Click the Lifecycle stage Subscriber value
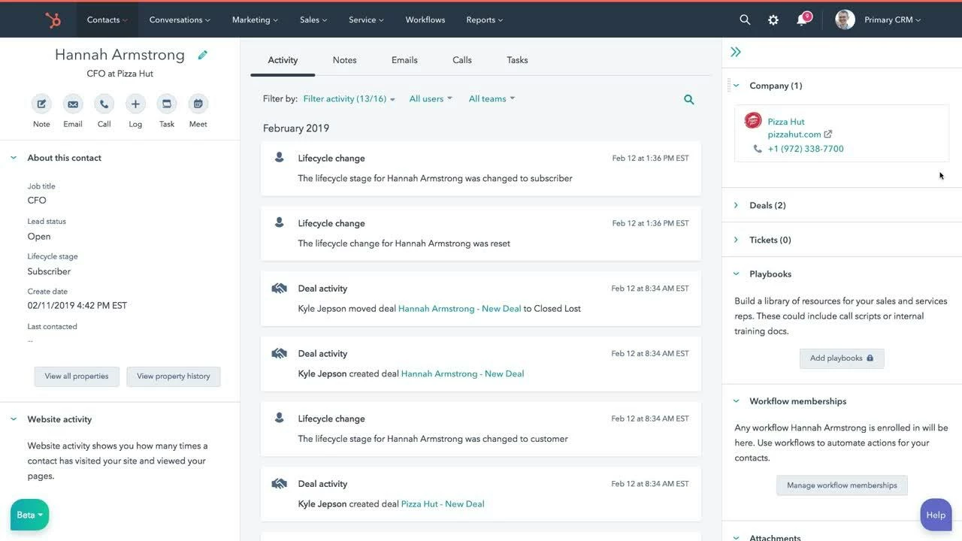 [x=49, y=272]
